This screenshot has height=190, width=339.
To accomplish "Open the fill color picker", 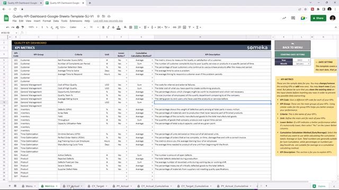I will tap(125, 27).
